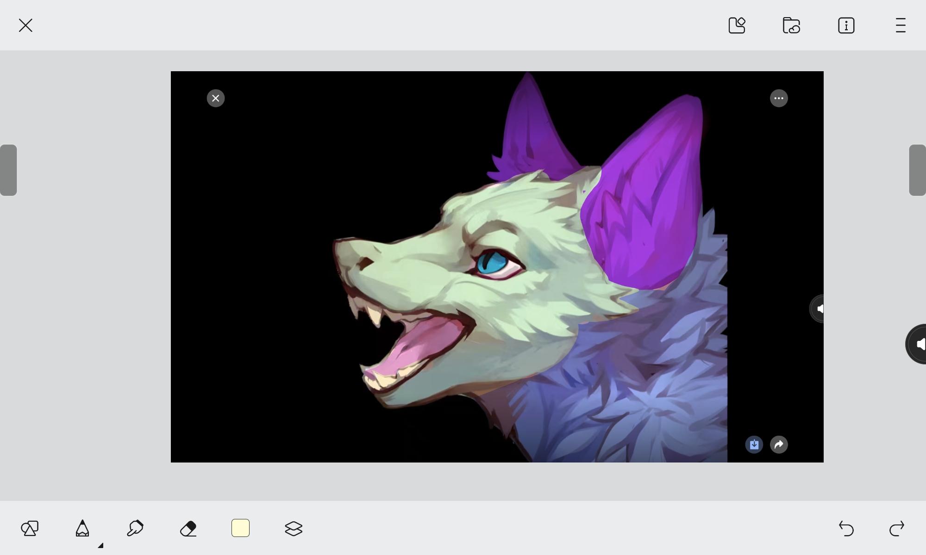Open the three-dots options on image
Image resolution: width=926 pixels, height=555 pixels.
(x=779, y=98)
